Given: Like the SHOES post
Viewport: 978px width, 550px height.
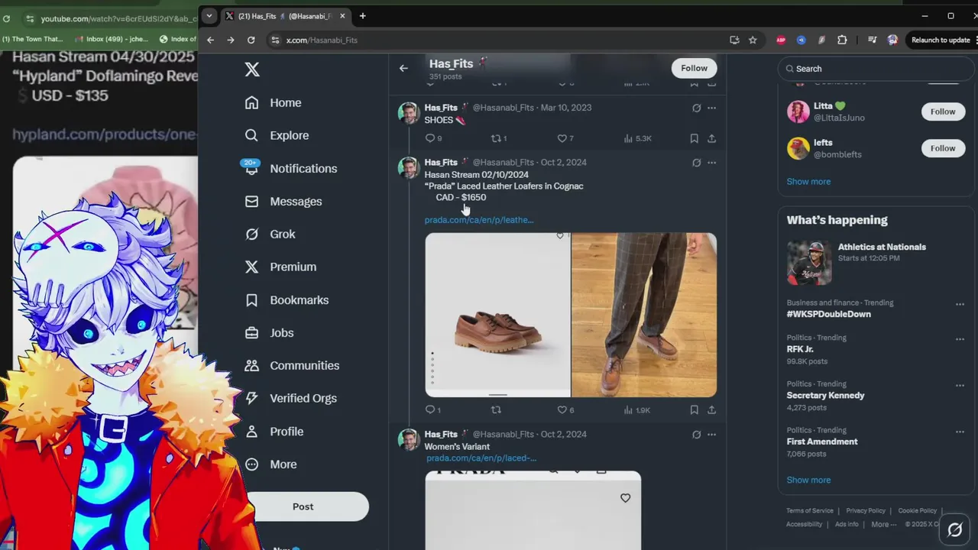Looking at the screenshot, I should coord(565,138).
